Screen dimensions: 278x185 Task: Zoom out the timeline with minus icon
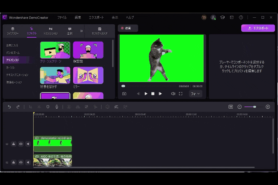(239, 107)
